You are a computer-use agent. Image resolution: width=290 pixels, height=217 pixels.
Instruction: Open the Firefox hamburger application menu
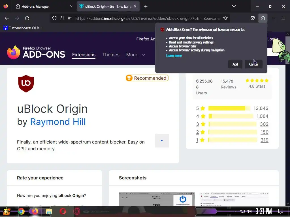point(283,18)
